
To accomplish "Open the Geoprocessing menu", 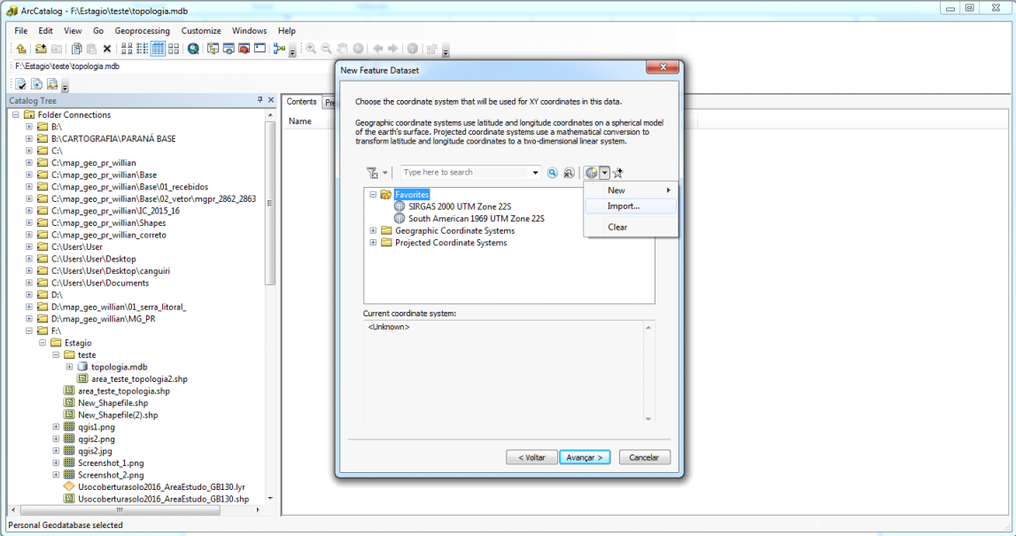I will pos(142,30).
